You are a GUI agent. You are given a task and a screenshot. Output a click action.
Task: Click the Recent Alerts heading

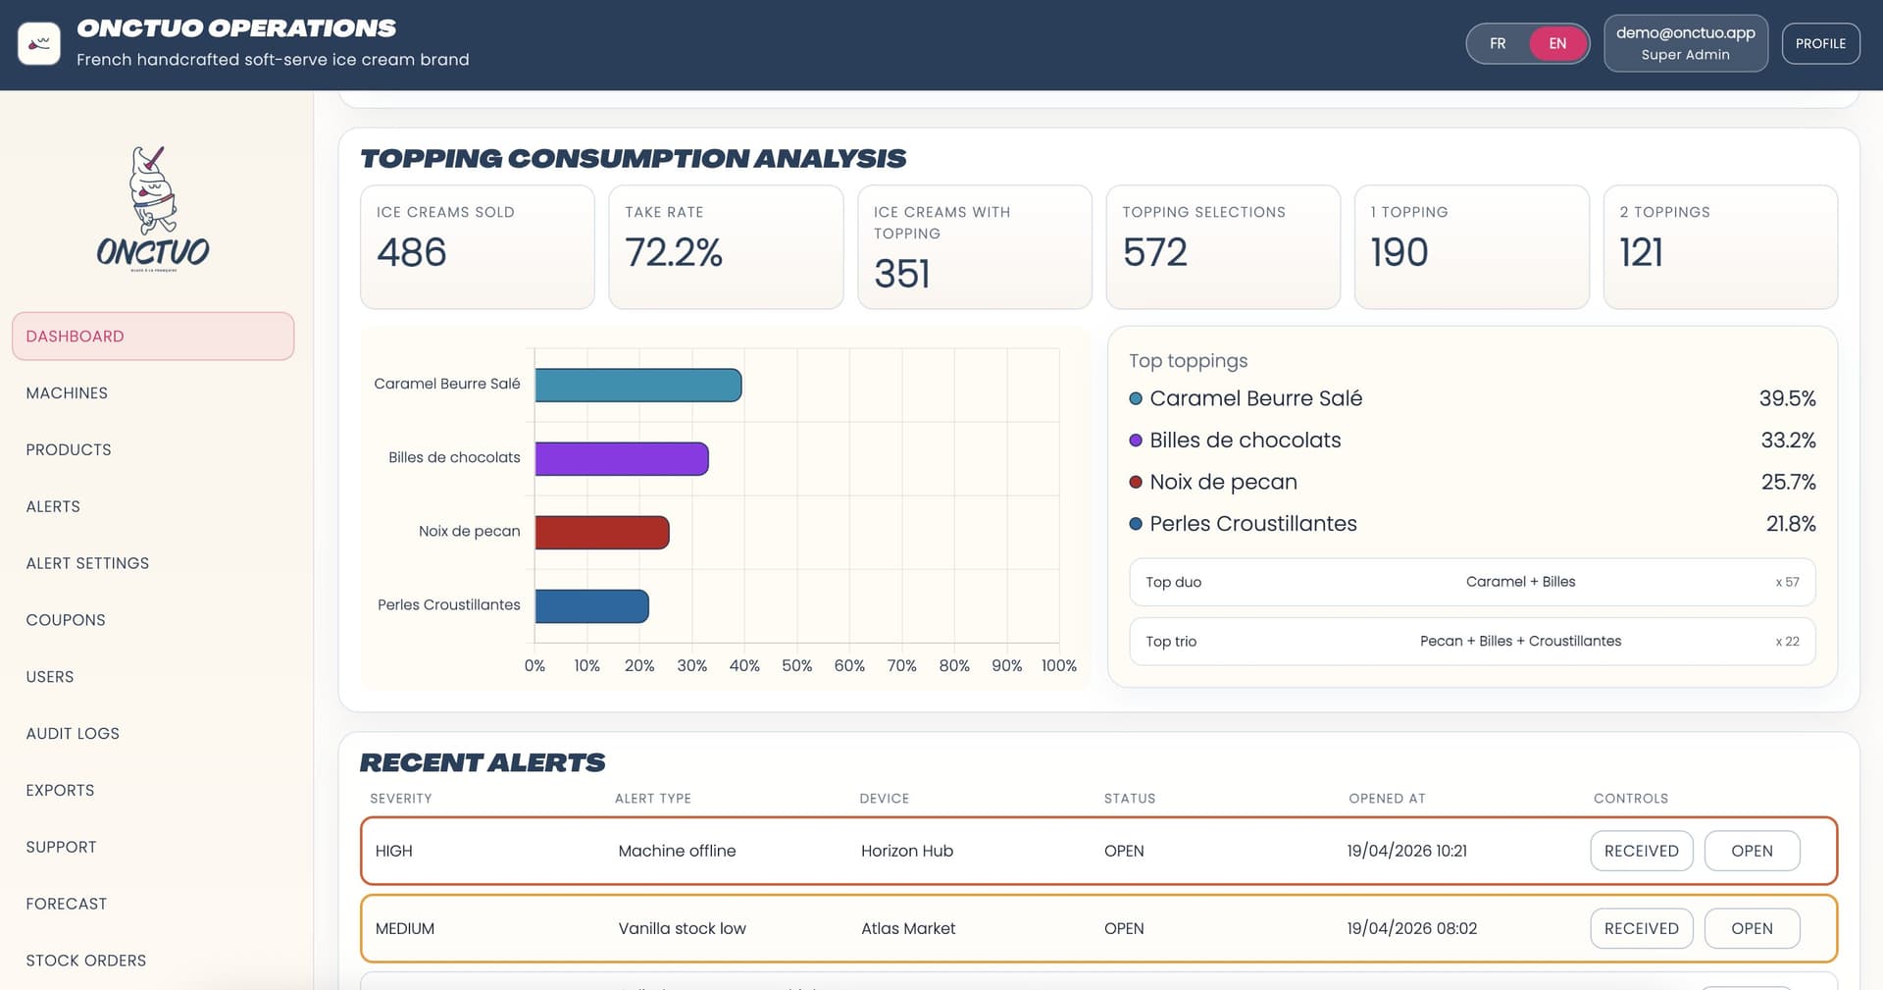click(x=482, y=762)
